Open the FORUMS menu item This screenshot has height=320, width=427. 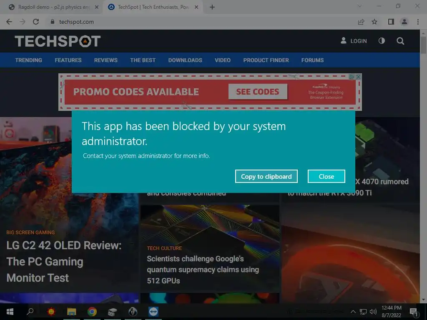coord(312,60)
